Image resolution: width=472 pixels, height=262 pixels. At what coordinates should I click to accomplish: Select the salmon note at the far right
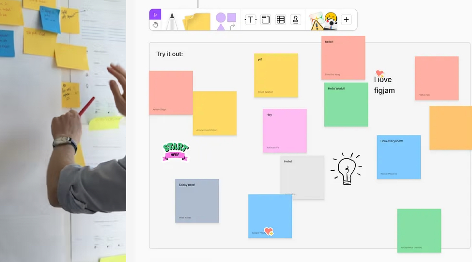pyautogui.click(x=437, y=78)
